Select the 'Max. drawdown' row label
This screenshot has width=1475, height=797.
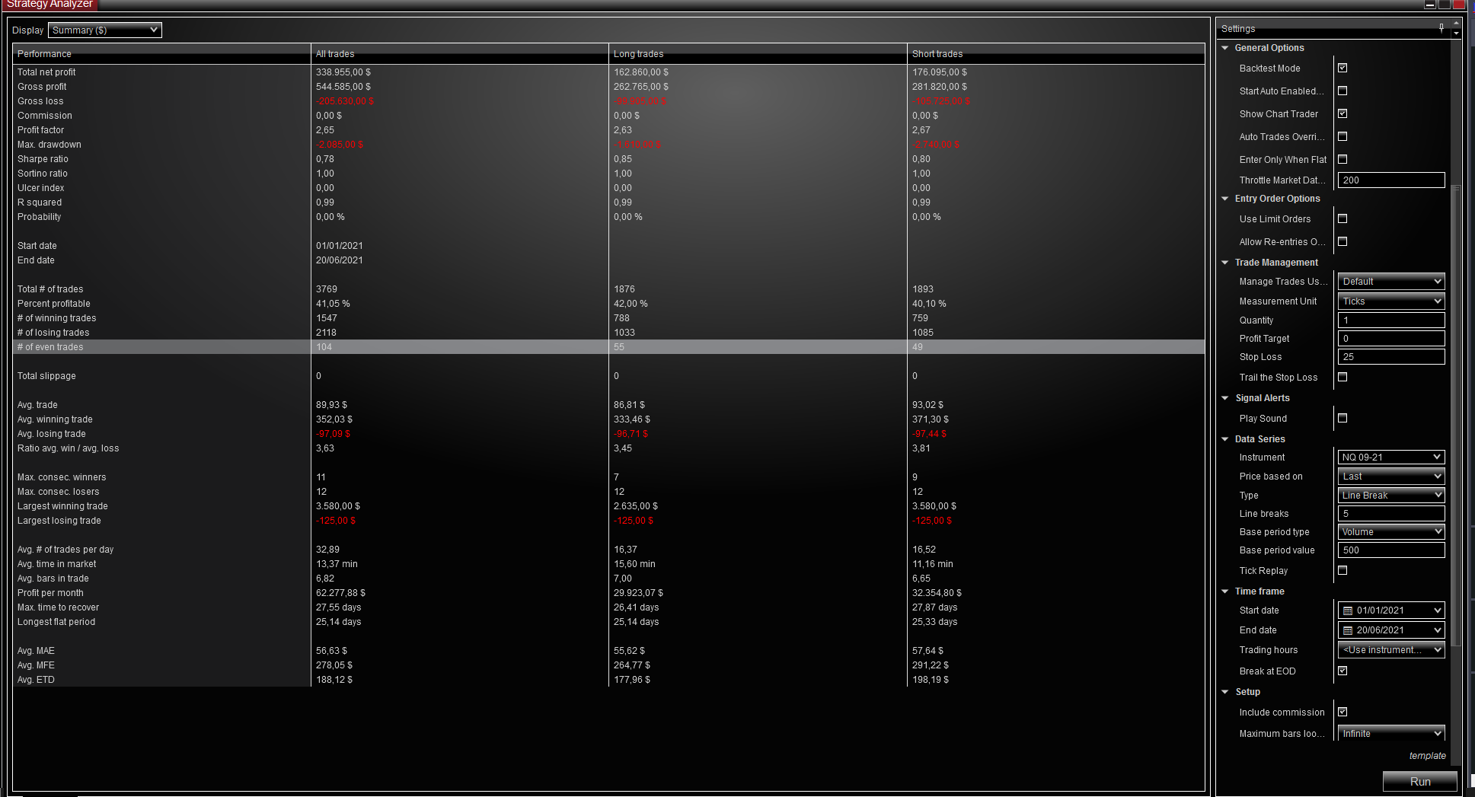[49, 145]
